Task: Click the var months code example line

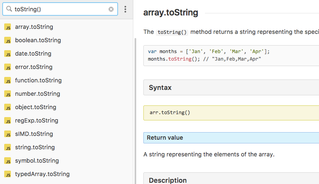Action: (208, 51)
